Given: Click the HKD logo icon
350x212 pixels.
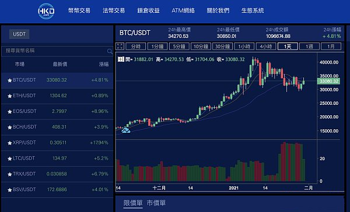Looking at the screenshot, I should click(x=46, y=11).
